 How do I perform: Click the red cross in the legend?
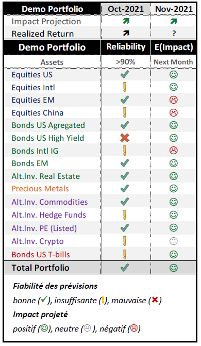click(155, 300)
